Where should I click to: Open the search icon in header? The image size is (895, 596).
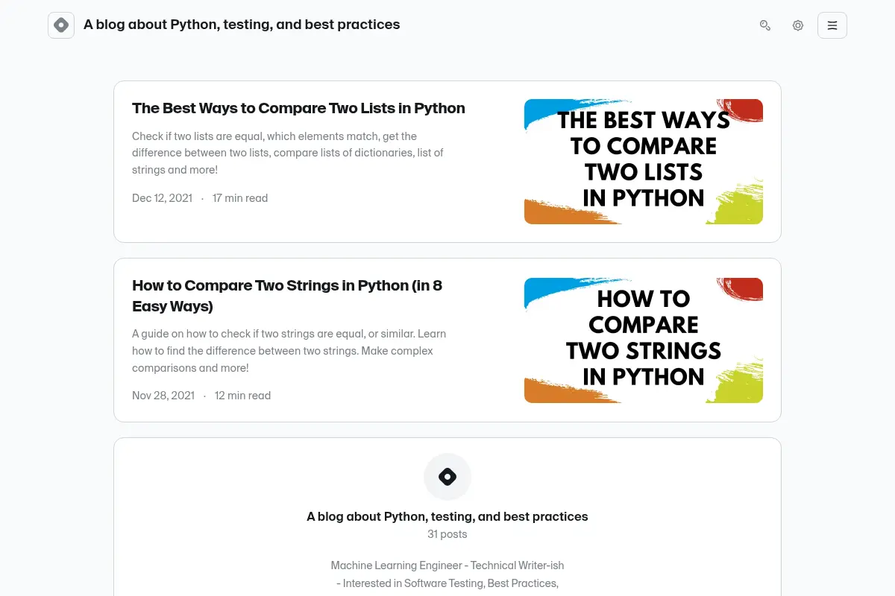(765, 25)
